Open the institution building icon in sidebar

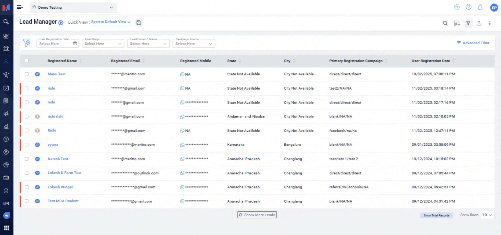pyautogui.click(x=6, y=48)
